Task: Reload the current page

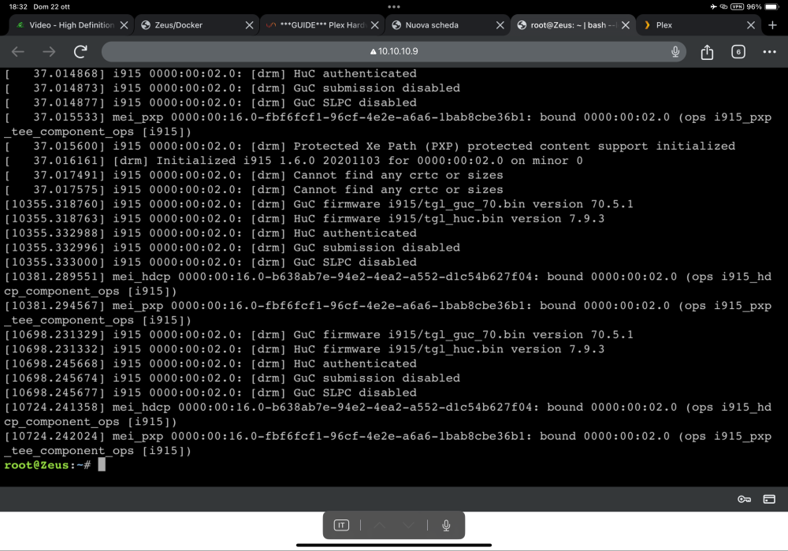Action: pos(80,51)
